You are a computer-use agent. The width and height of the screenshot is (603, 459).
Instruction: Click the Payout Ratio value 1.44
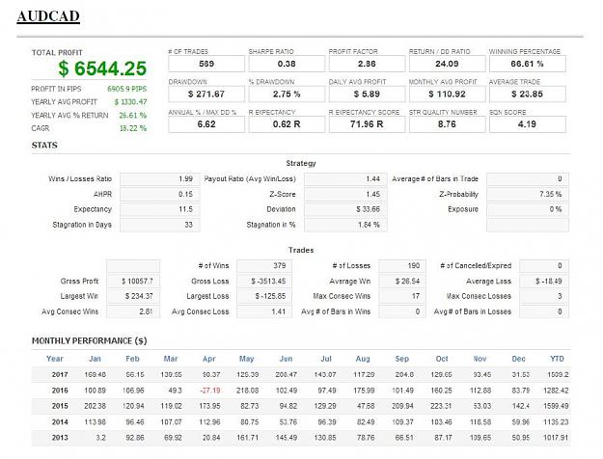pos(345,179)
